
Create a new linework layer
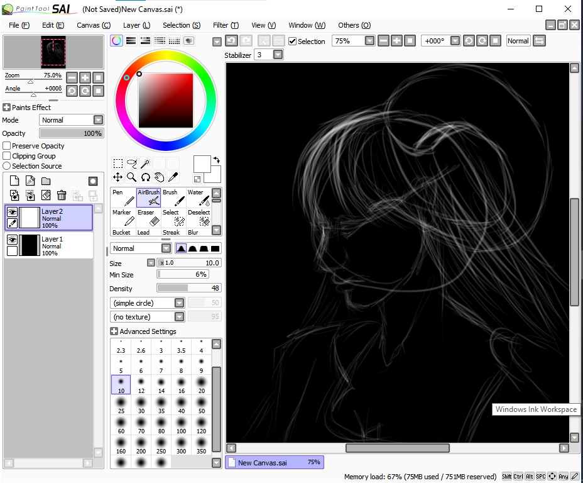pos(30,181)
